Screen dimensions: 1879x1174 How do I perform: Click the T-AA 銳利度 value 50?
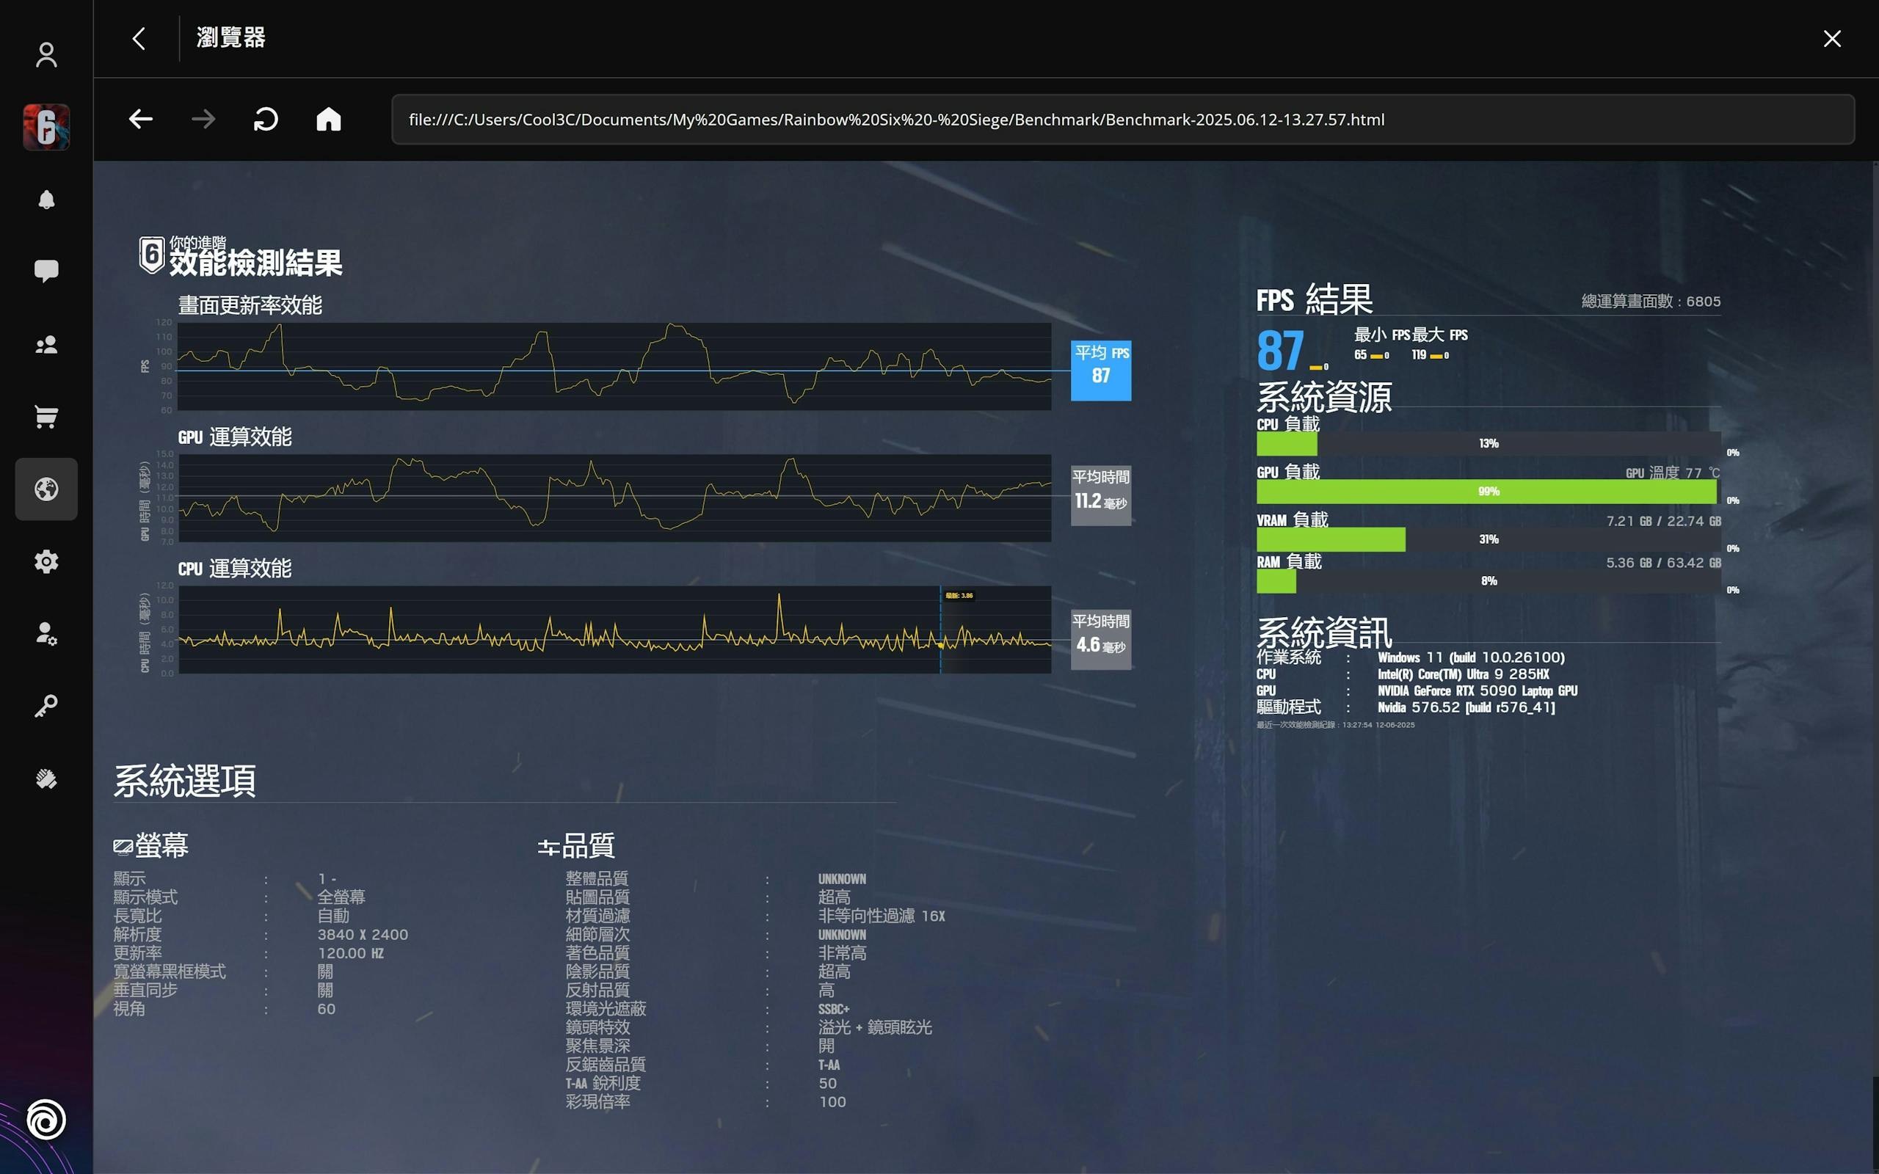[828, 1084]
